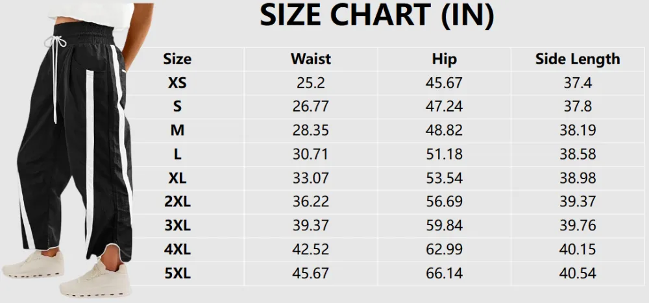The image size is (649, 303).
Task: Click the XL size row label
Action: [x=177, y=178]
